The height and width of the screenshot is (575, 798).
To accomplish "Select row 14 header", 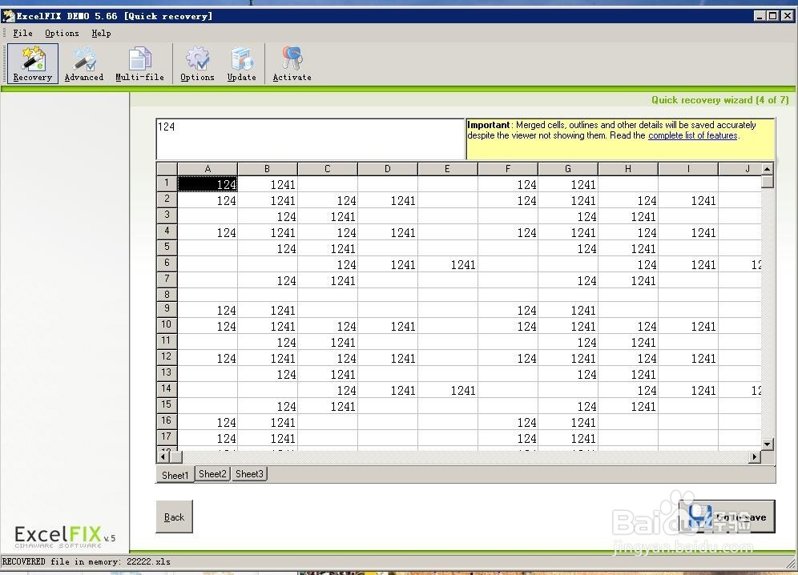I will coord(167,389).
